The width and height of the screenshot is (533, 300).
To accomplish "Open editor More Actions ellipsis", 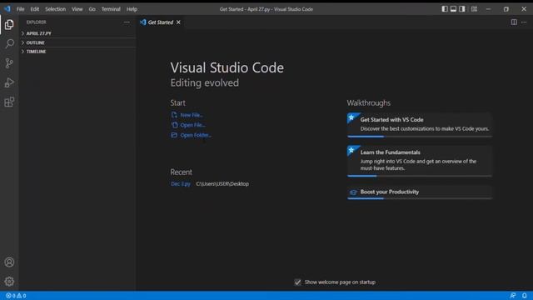I will click(x=524, y=22).
